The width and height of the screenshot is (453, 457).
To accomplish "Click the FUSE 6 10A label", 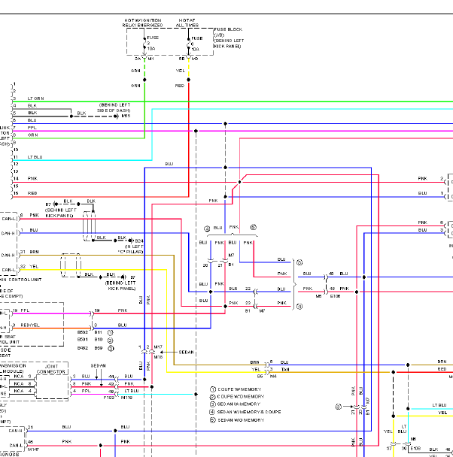I will (x=196, y=44).
